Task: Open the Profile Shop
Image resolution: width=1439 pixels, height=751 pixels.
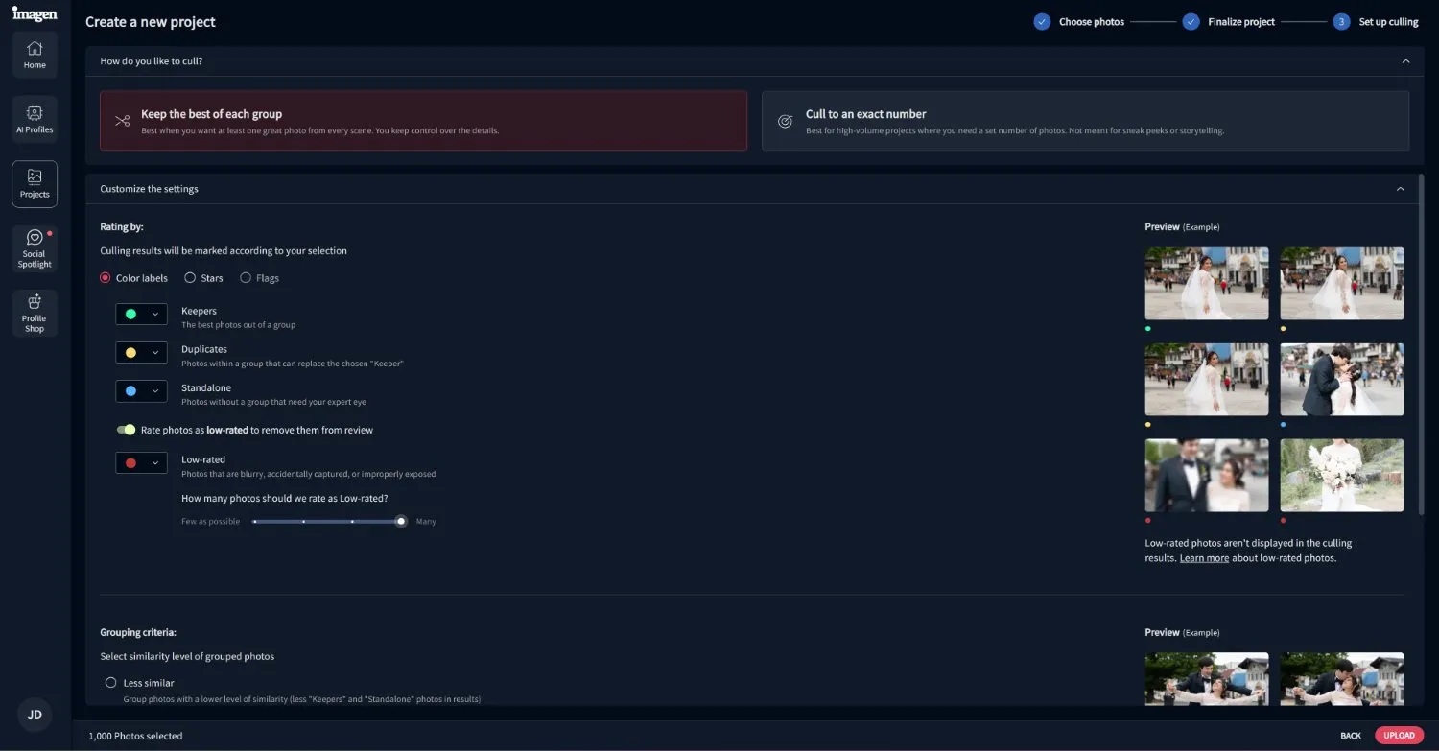Action: [35, 313]
